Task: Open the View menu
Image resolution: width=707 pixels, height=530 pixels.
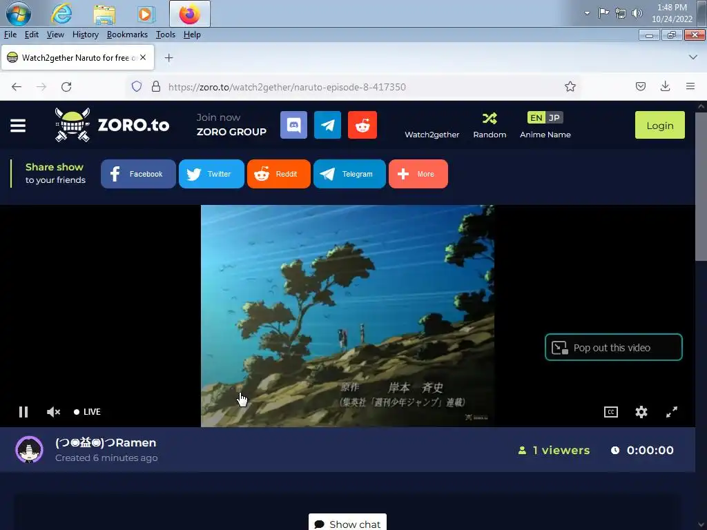Action: [55, 35]
